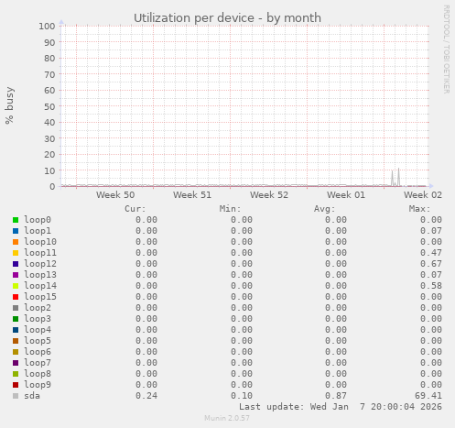Viewport: 455px width, 428px height.
Task: Click the loop11 yellow color swatch
Action: click(16, 253)
